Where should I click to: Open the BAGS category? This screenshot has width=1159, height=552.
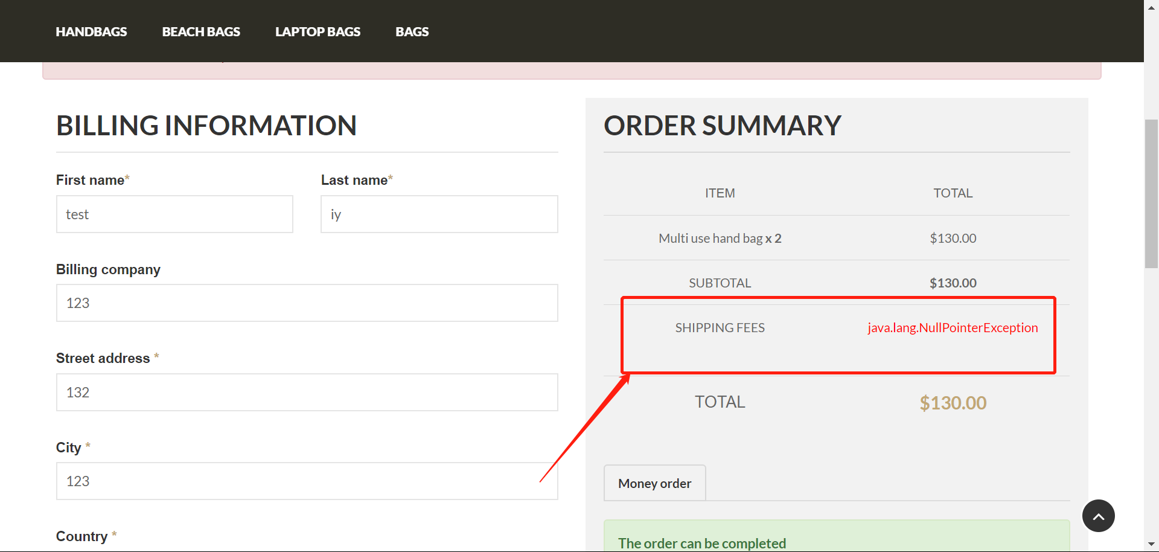412,31
